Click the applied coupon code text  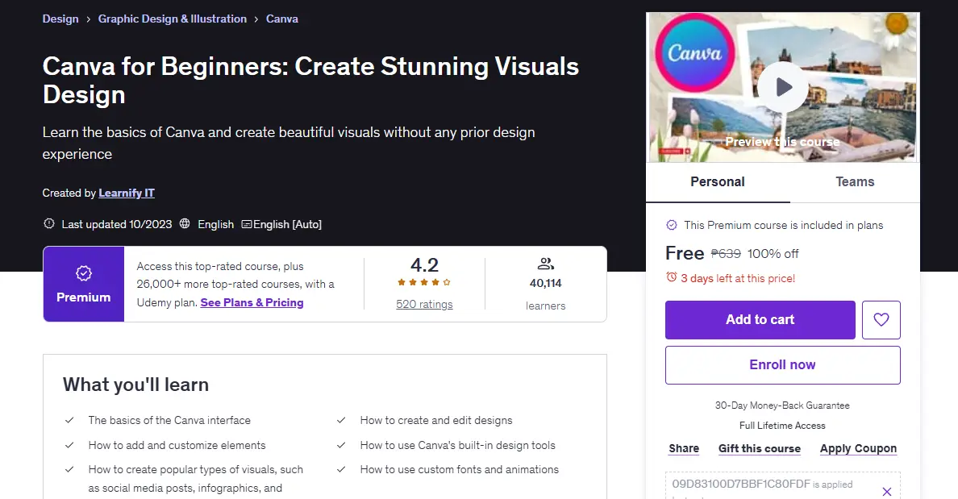(741, 484)
